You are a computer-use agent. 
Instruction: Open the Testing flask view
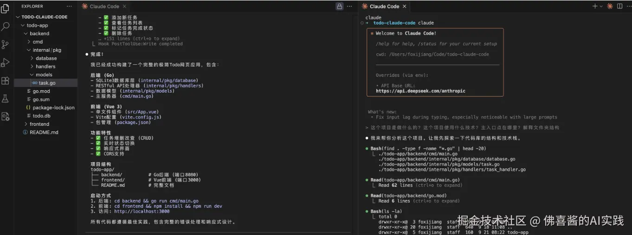(6, 99)
